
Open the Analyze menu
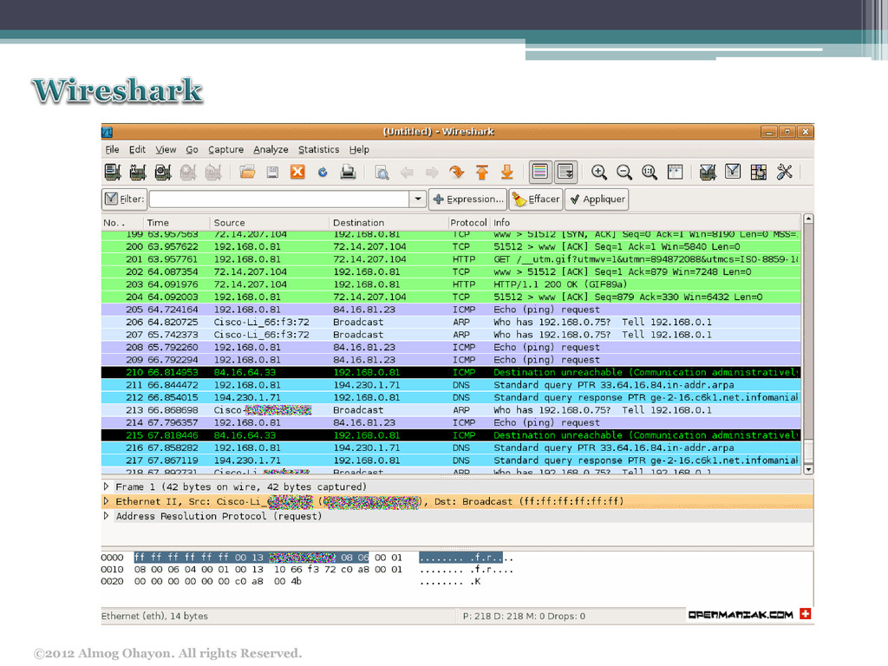[271, 149]
